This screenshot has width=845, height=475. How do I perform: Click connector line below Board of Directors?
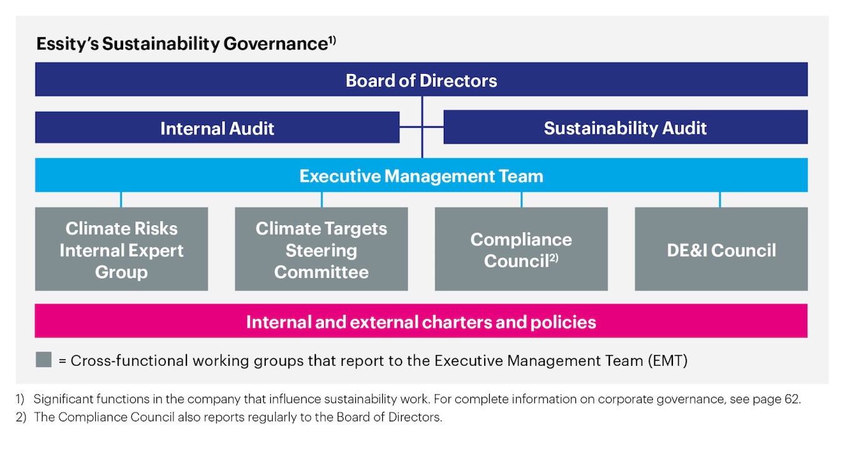[422, 107]
